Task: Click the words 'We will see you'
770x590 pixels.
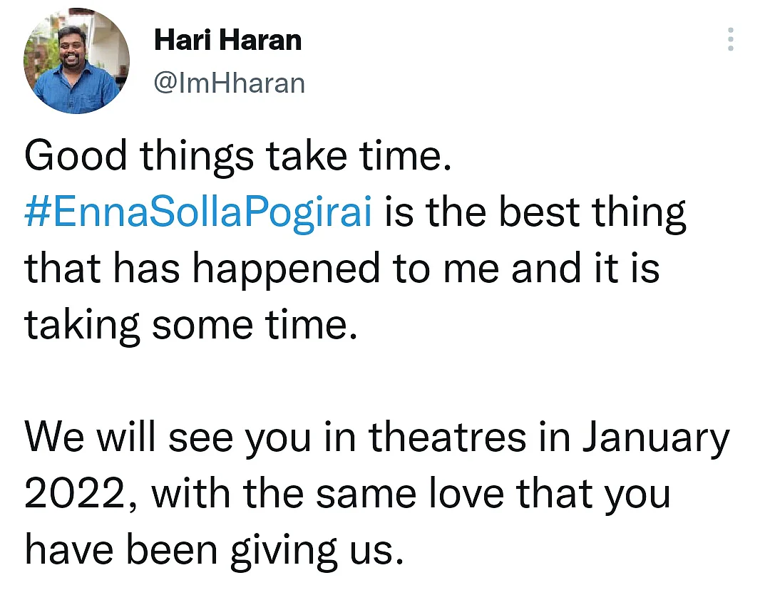Action: pos(168,438)
